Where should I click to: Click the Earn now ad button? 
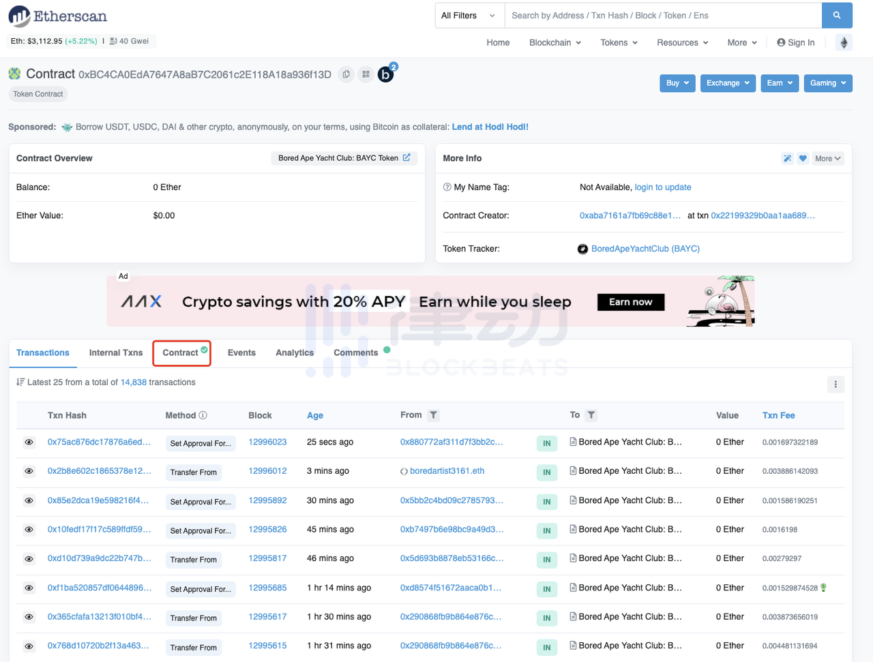point(630,302)
